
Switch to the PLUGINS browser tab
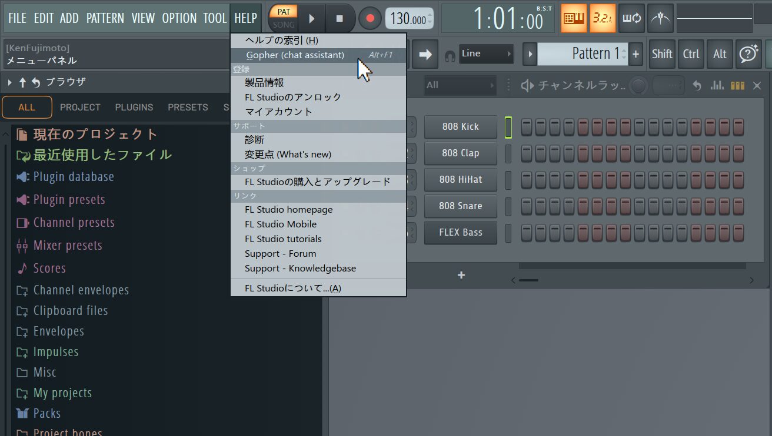click(134, 108)
